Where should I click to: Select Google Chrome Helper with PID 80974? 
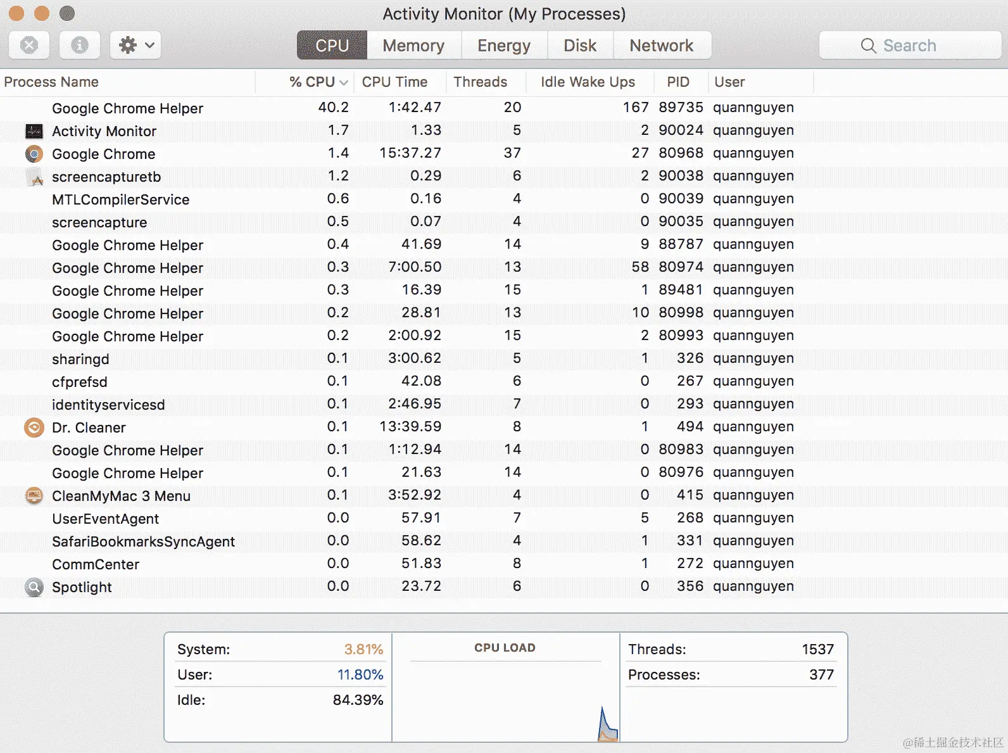pos(504,268)
